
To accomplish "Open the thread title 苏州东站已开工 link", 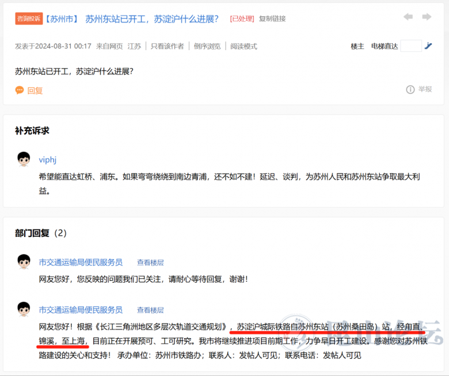I will [x=152, y=18].
